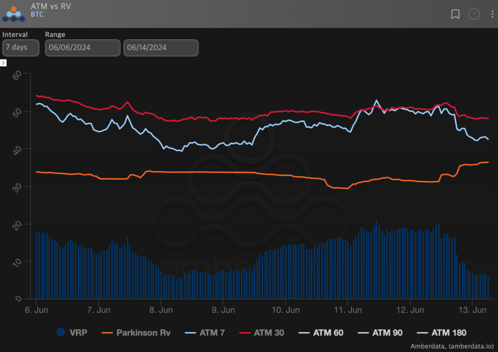The height and width of the screenshot is (352, 498).
Task: Click the VRP blue circle legend marker
Action: (x=61, y=333)
